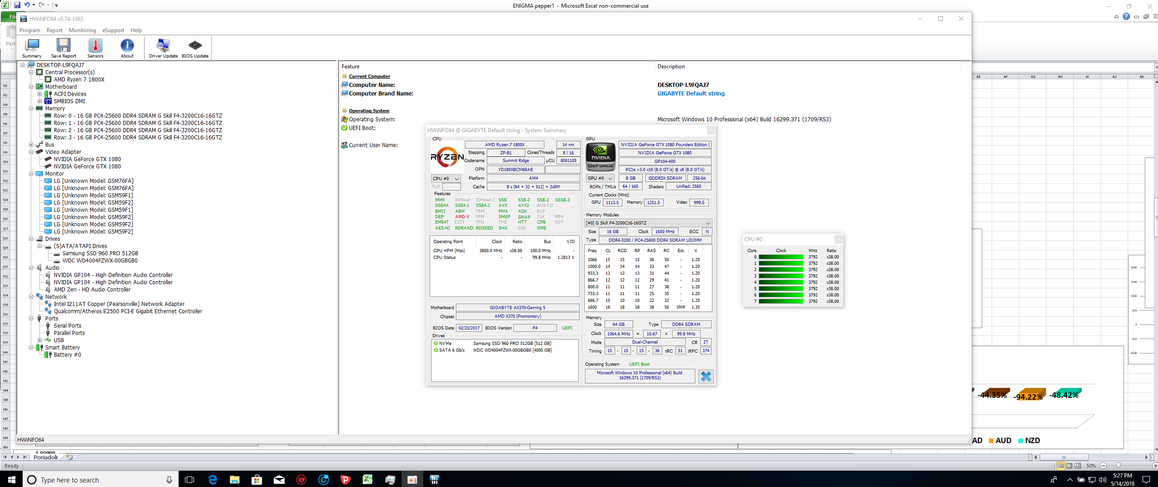Expand the SMBIOS DMI tree node
This screenshot has height=487, width=1158.
point(39,101)
